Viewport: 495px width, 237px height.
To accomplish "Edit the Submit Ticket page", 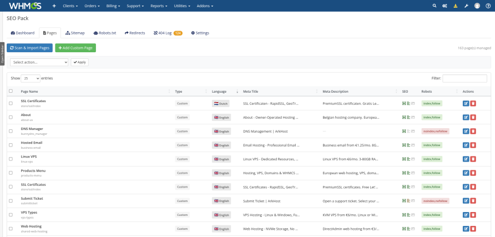I will pyautogui.click(x=466, y=201).
